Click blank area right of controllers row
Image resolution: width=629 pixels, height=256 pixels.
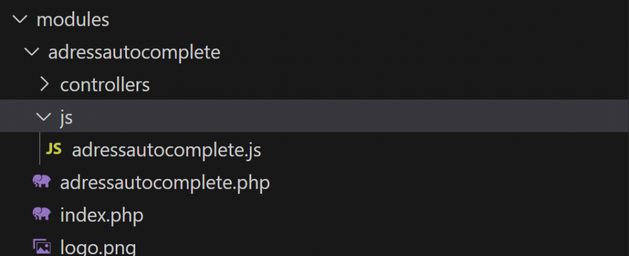(x=377, y=84)
